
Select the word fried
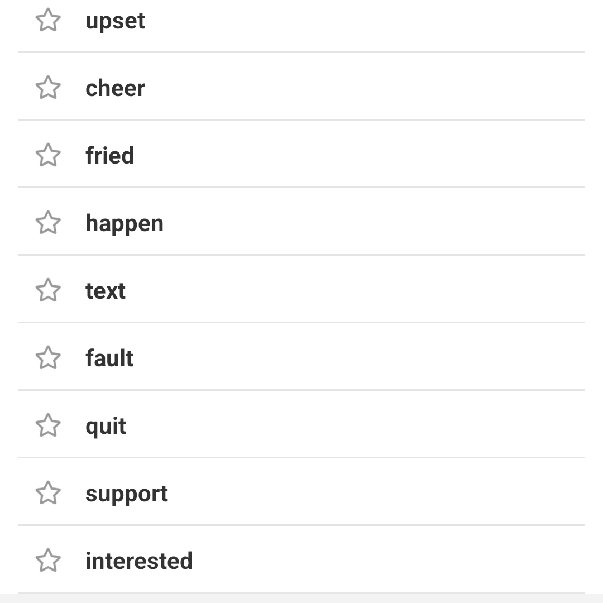tap(109, 155)
